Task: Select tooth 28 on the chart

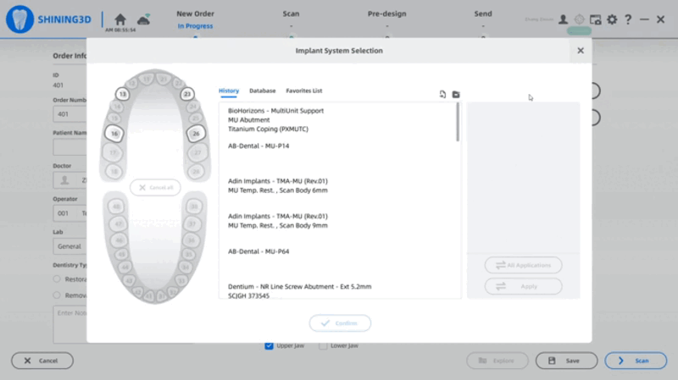Action: pos(197,172)
